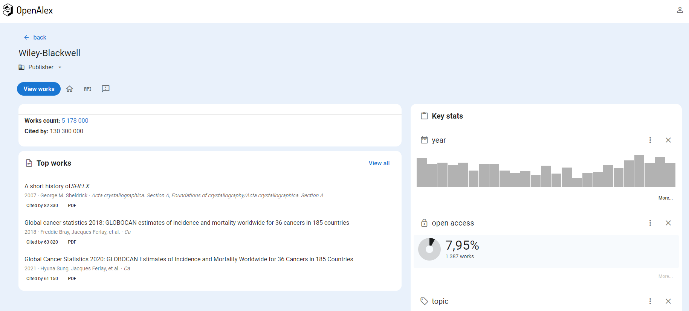Click author George M. Sheldrick text
Viewport: 689px width, 311px height.
coord(64,195)
